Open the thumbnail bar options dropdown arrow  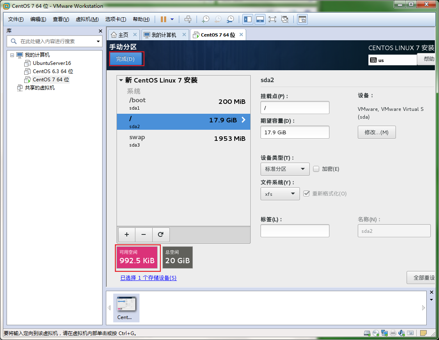[x=432, y=300]
